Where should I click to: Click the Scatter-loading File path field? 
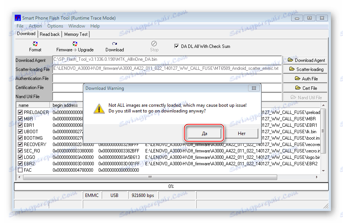tap(167, 69)
